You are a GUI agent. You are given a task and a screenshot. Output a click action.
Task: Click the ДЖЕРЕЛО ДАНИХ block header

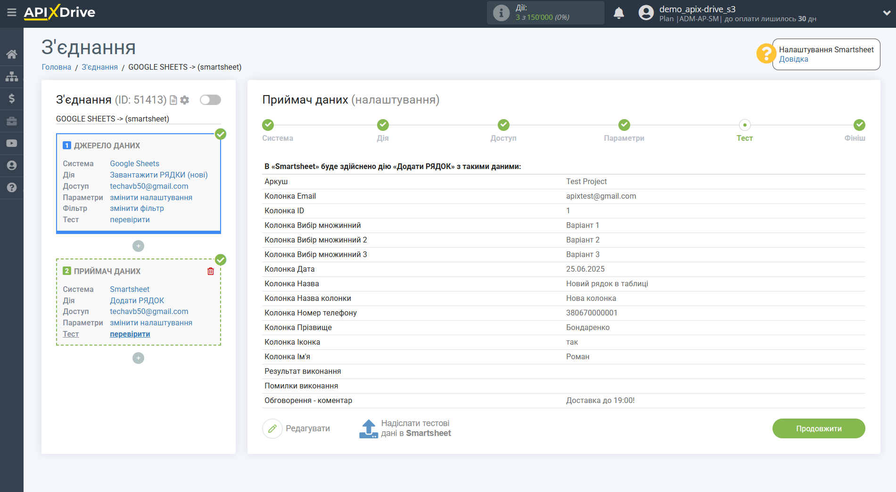pos(107,145)
